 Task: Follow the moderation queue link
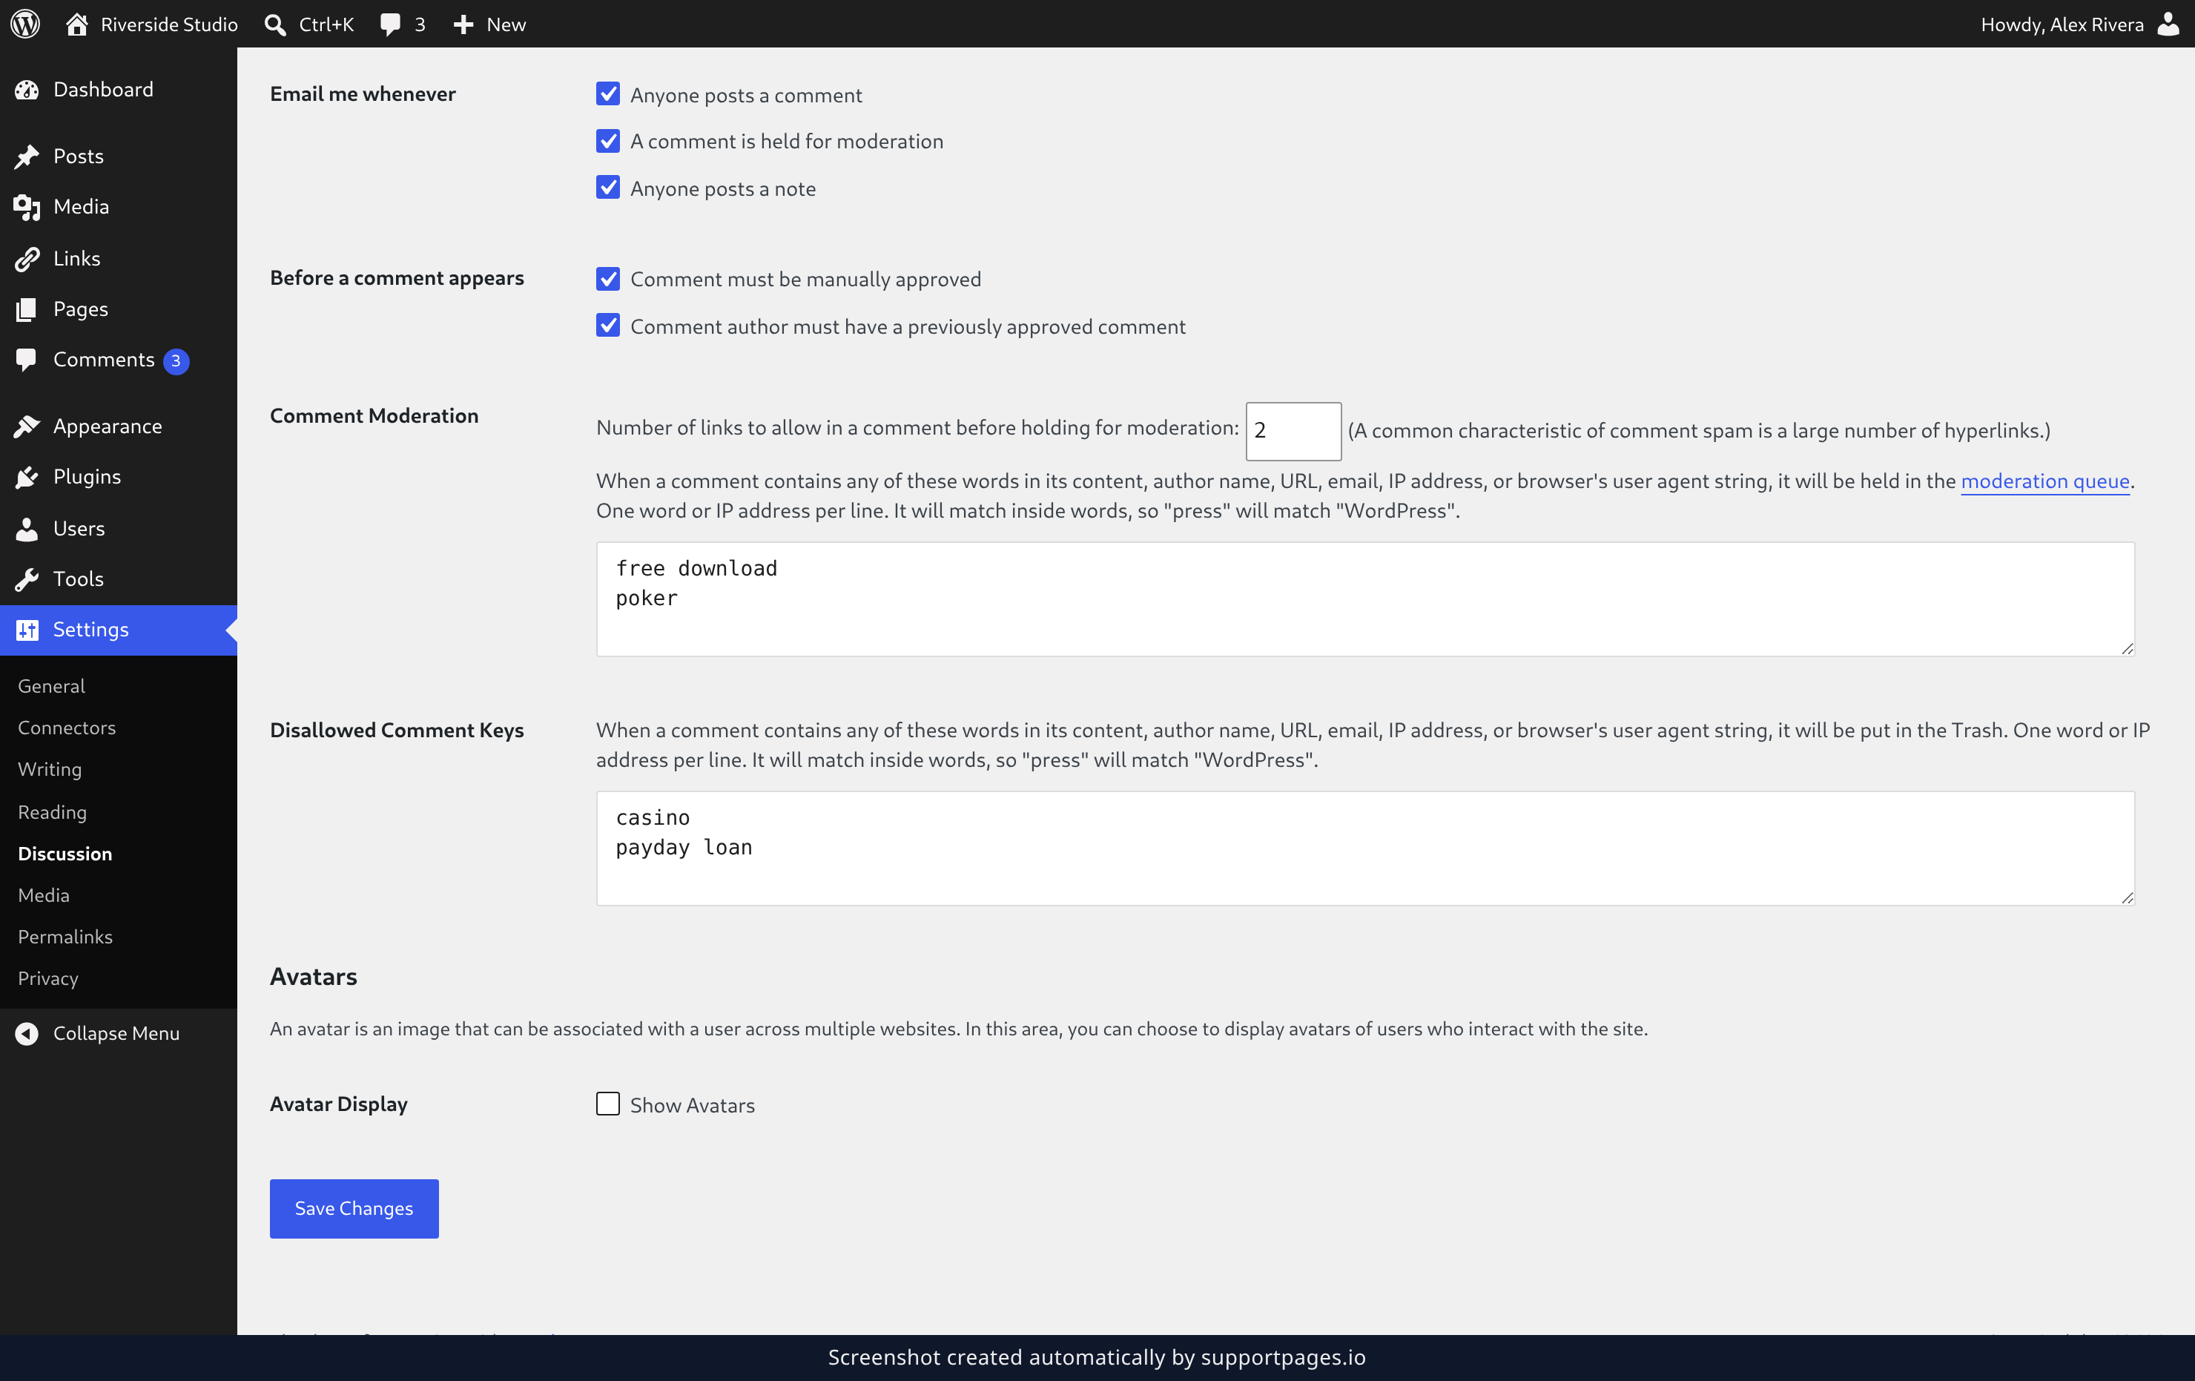tap(2044, 481)
